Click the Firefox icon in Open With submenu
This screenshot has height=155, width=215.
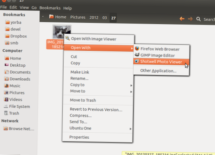(x=137, y=48)
